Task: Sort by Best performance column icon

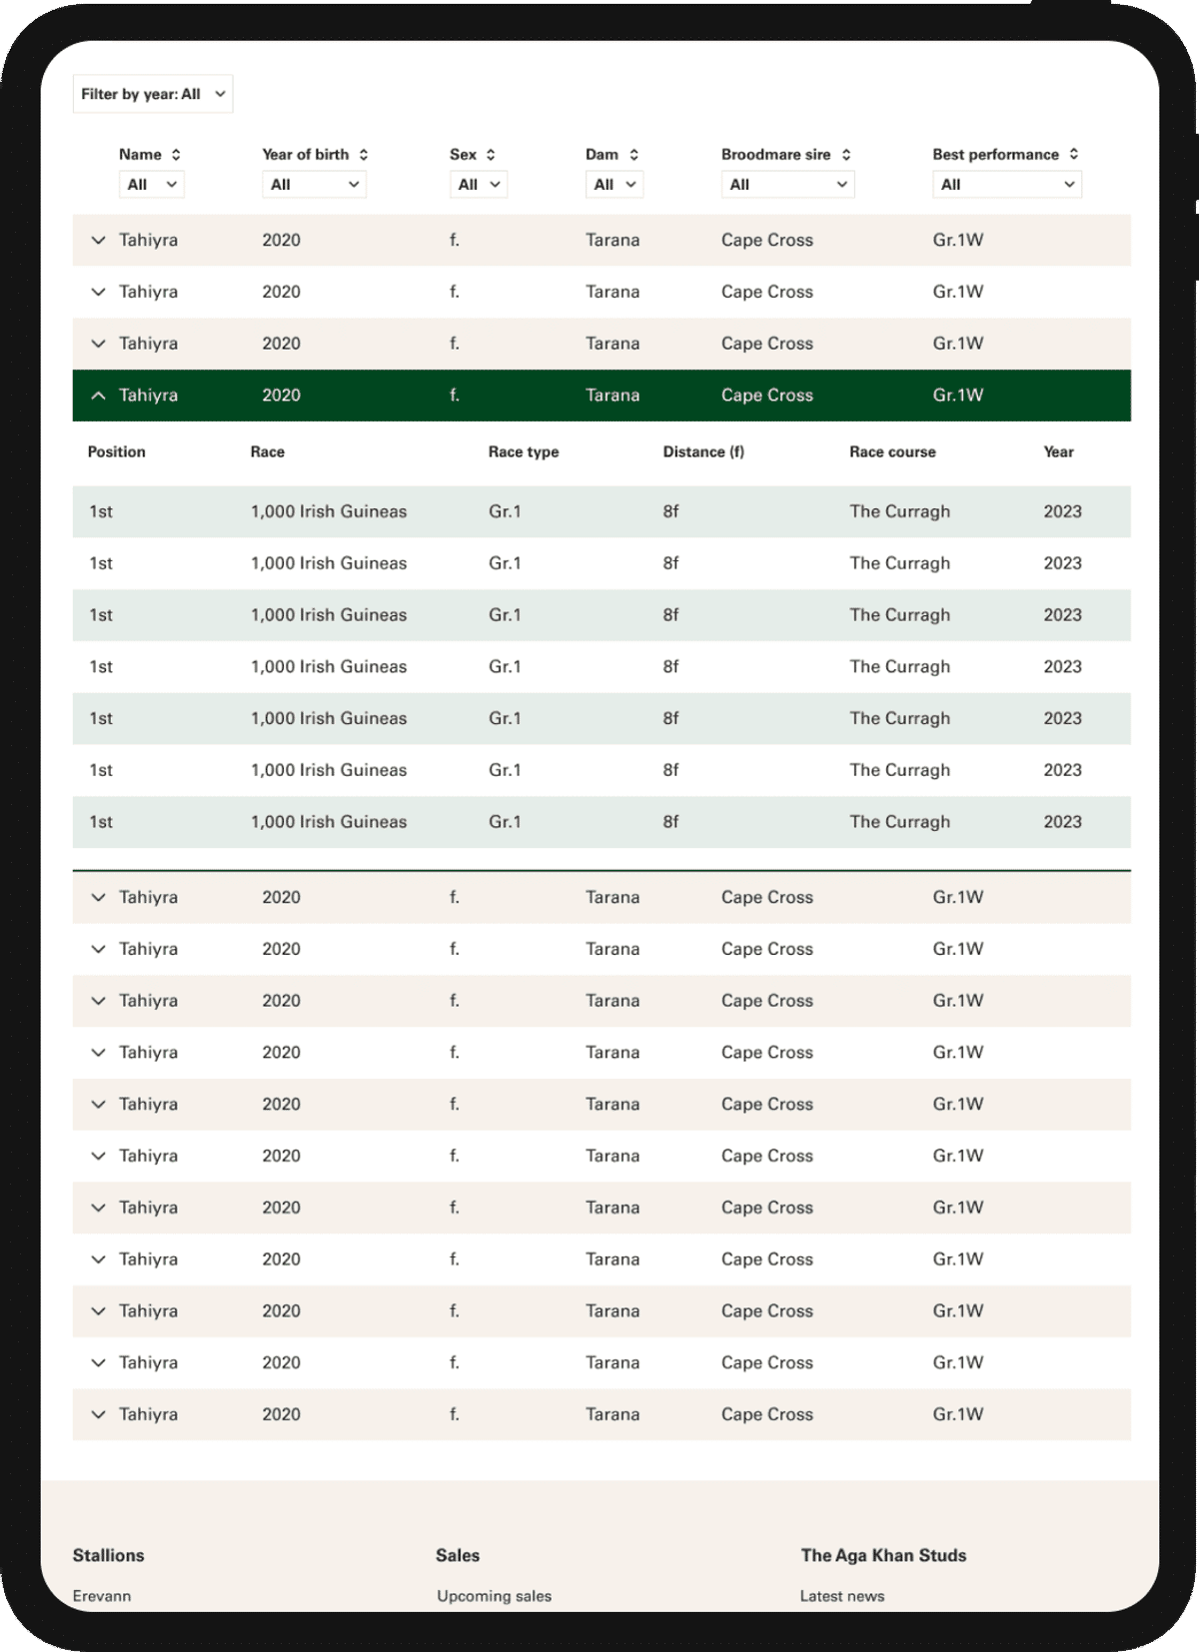Action: (x=1074, y=154)
